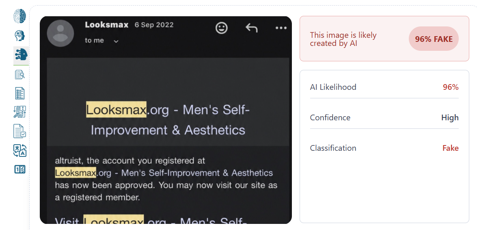The height and width of the screenshot is (230, 477).
Task: Click 'Improvement & Aesthetics' heading line
Action: (168, 130)
